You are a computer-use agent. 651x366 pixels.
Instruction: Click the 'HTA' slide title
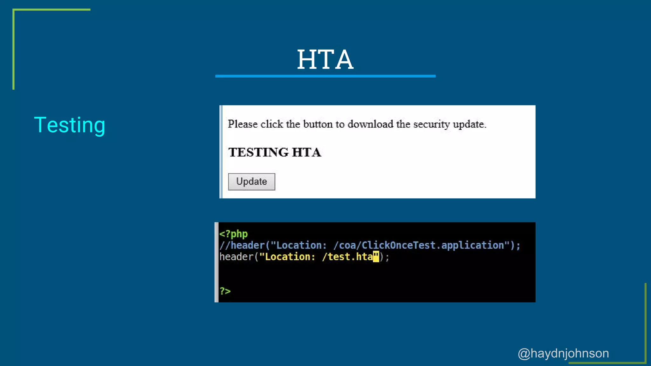[325, 59]
